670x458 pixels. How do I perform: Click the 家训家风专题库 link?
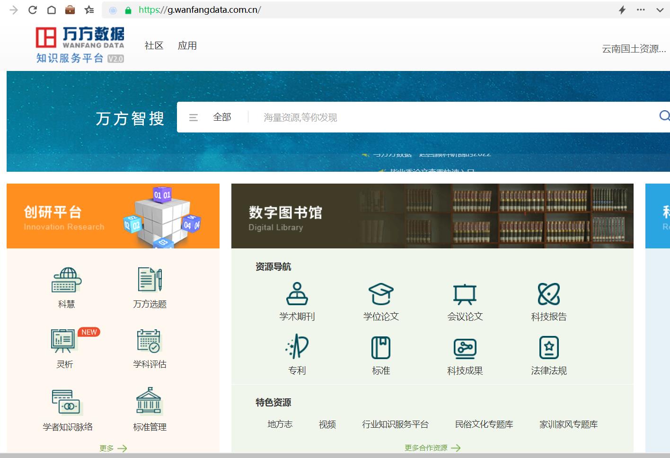click(569, 424)
